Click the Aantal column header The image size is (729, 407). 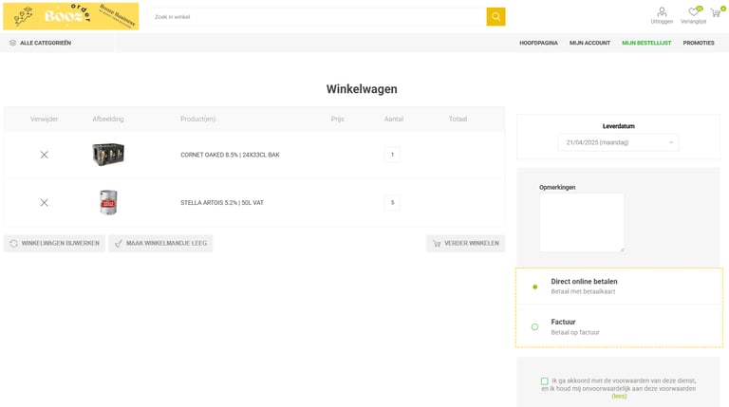393,119
